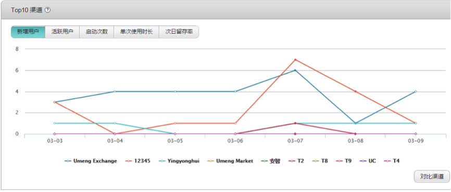Click the 对比渠道 button

432,176
